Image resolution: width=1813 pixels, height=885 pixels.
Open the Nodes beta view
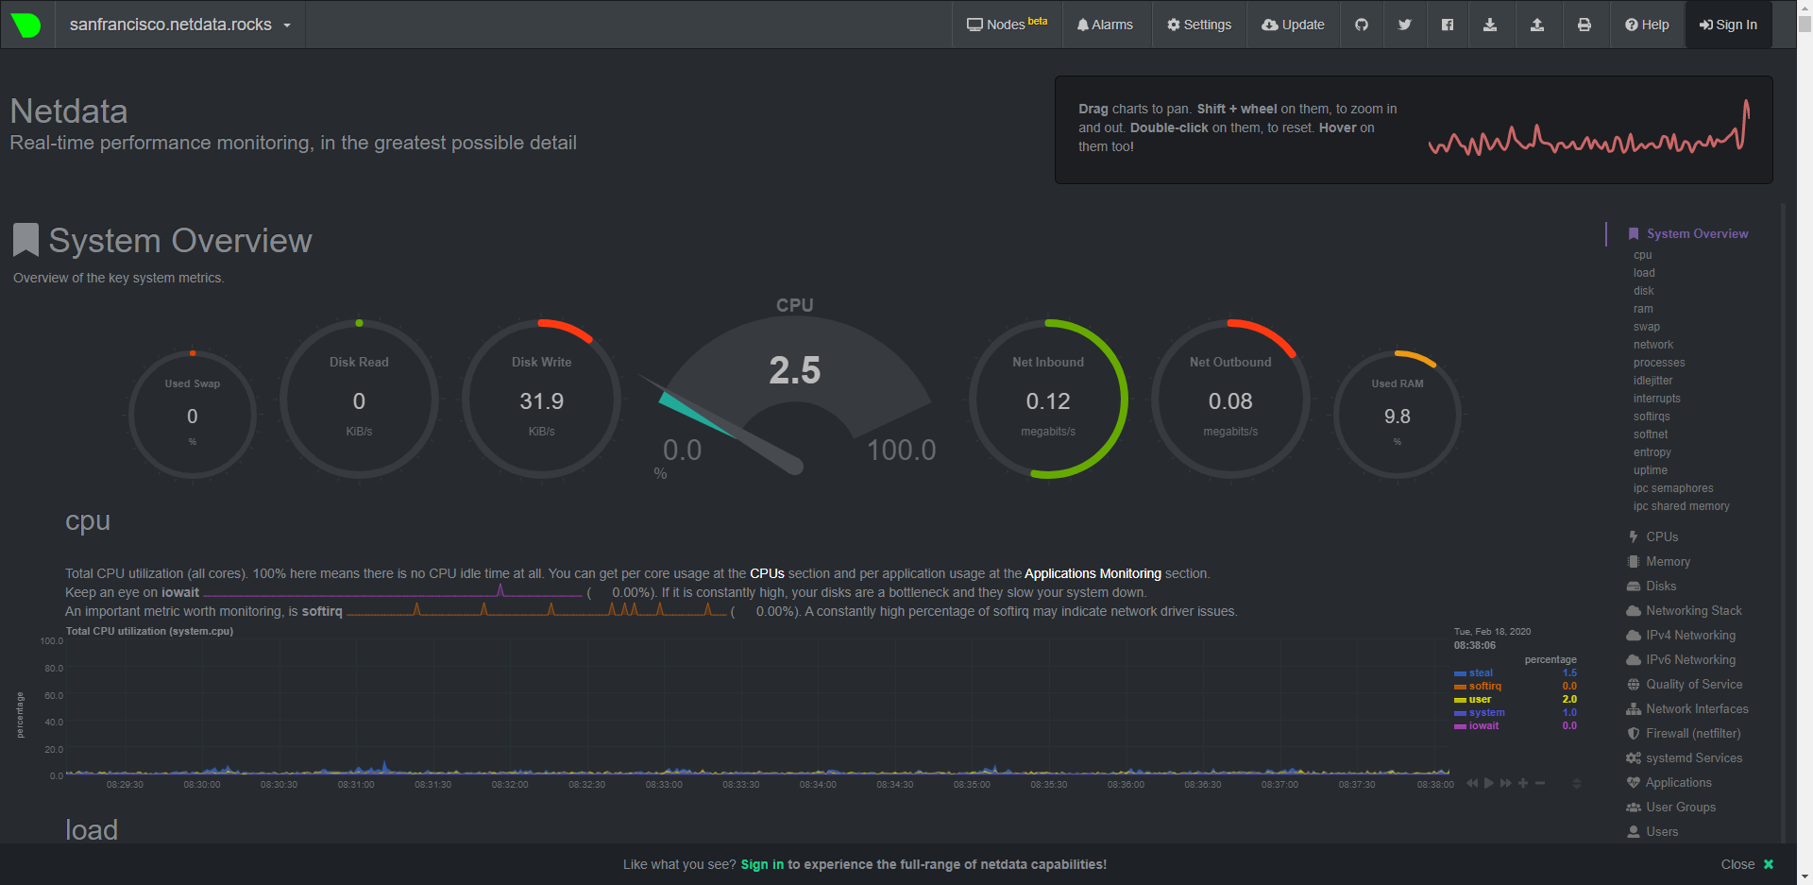1007,25
